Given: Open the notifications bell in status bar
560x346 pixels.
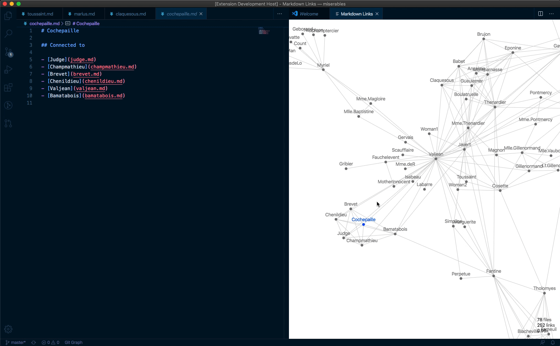Looking at the screenshot, I should [553, 343].
